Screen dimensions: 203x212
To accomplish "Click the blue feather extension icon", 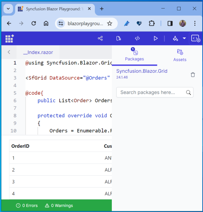I will 127,23.
